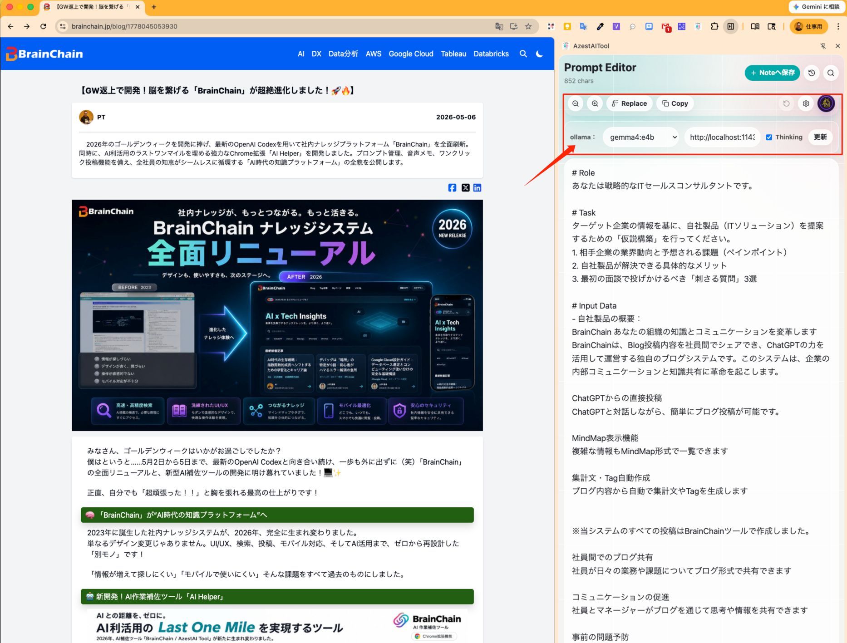The width and height of the screenshot is (847, 643).
Task: Open the yellow lightbulb Keep extension
Action: click(x=567, y=26)
